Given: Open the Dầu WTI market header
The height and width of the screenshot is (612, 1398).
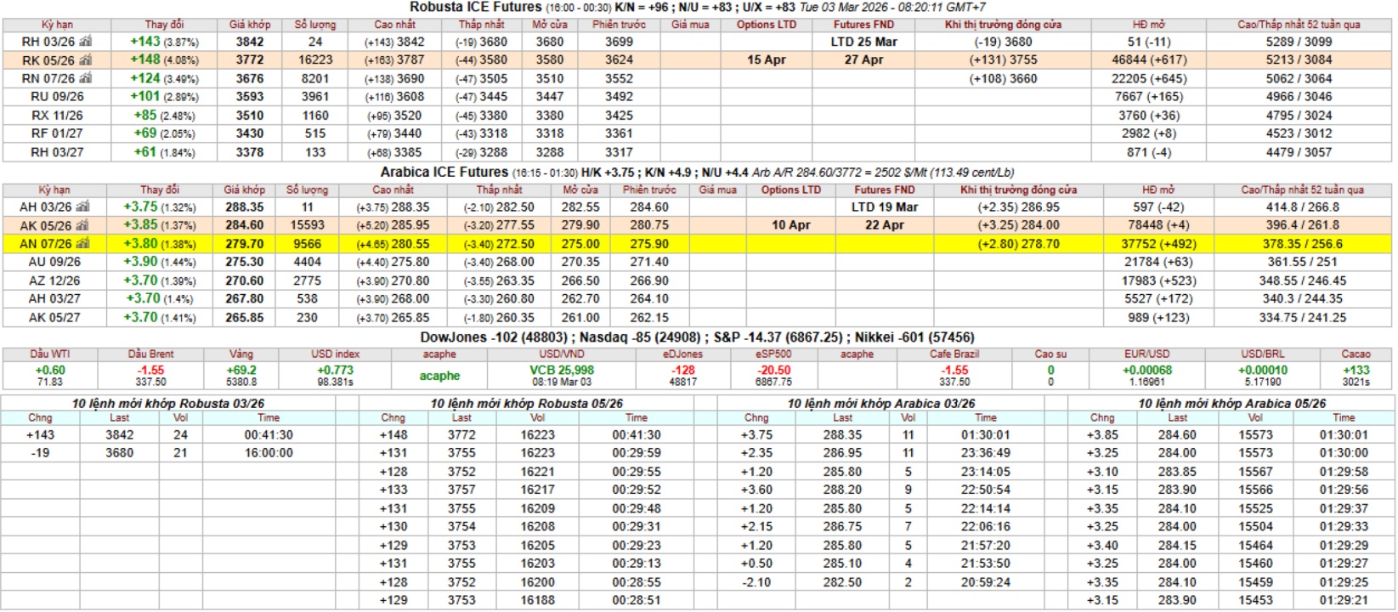Looking at the screenshot, I should point(50,354).
